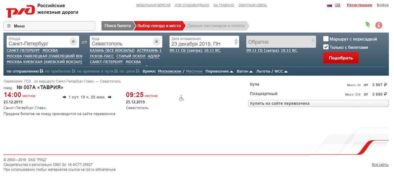Go to Поиск билета step
This screenshot has width=394, height=177.
pyautogui.click(x=118, y=26)
